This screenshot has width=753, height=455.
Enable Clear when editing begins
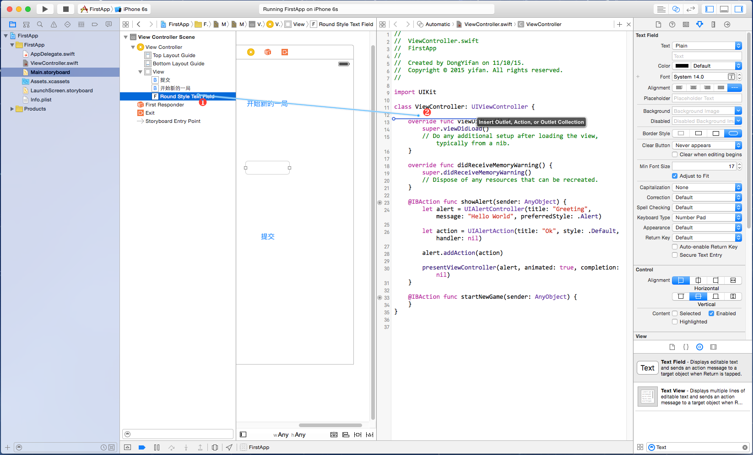[x=675, y=155]
